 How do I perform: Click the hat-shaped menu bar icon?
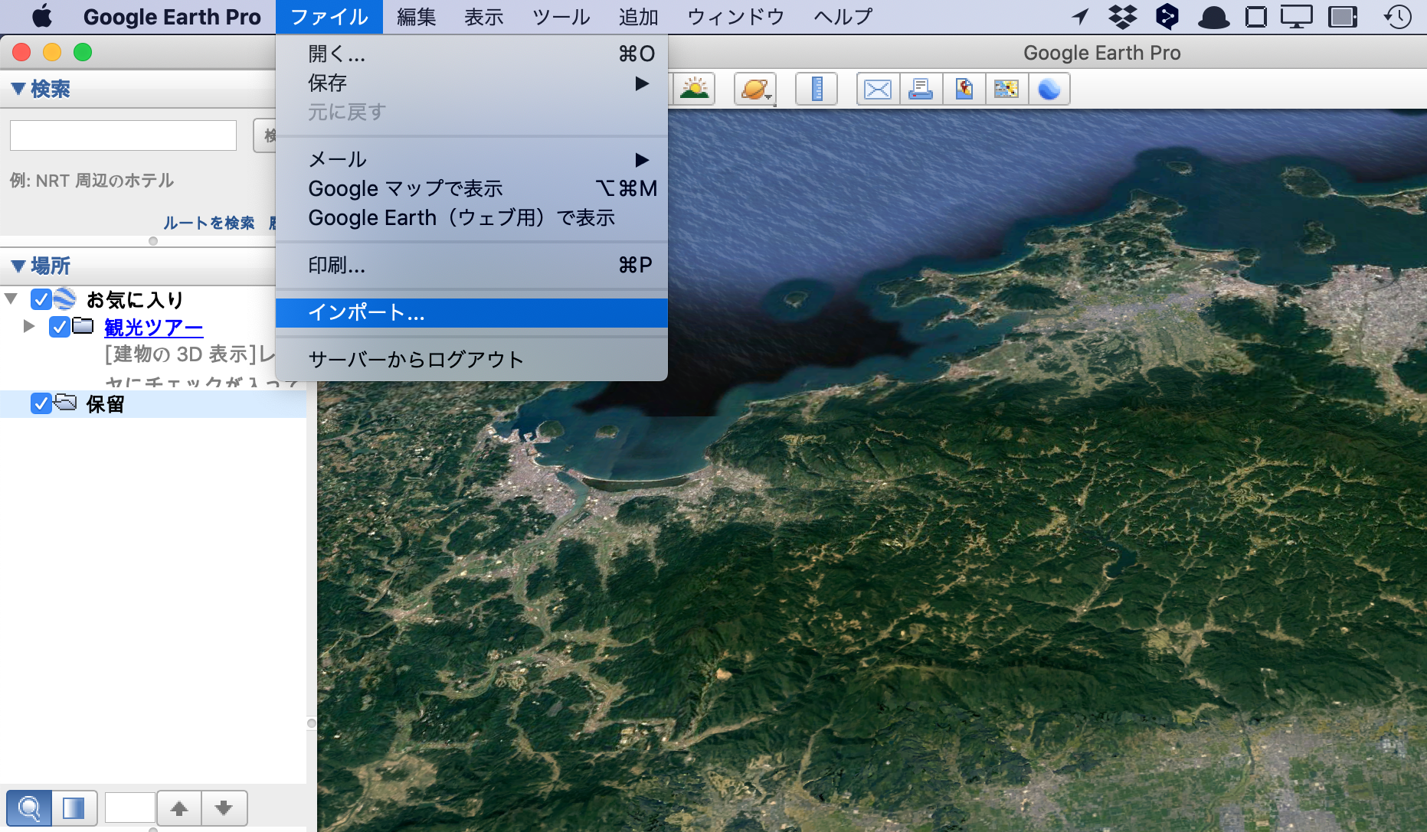pos(1213,17)
